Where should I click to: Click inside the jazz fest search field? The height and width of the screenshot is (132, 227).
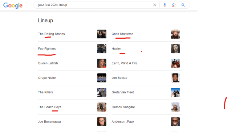point(94,5)
